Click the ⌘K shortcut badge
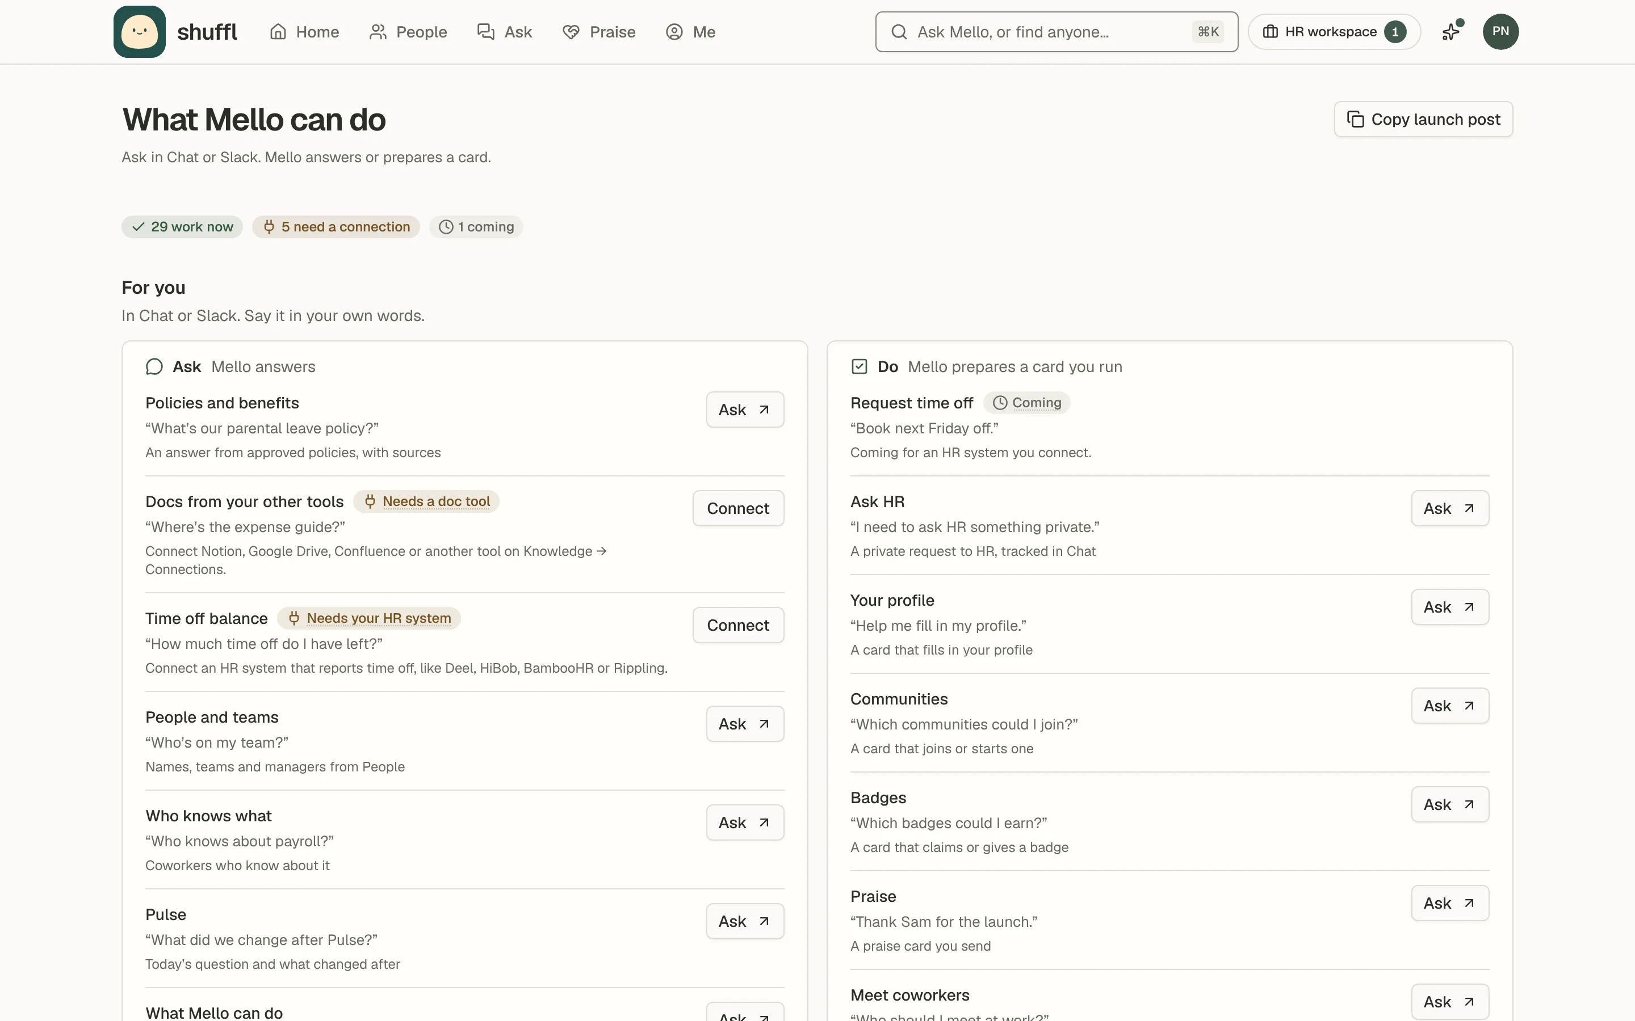Viewport: 1635px width, 1021px height. point(1208,32)
